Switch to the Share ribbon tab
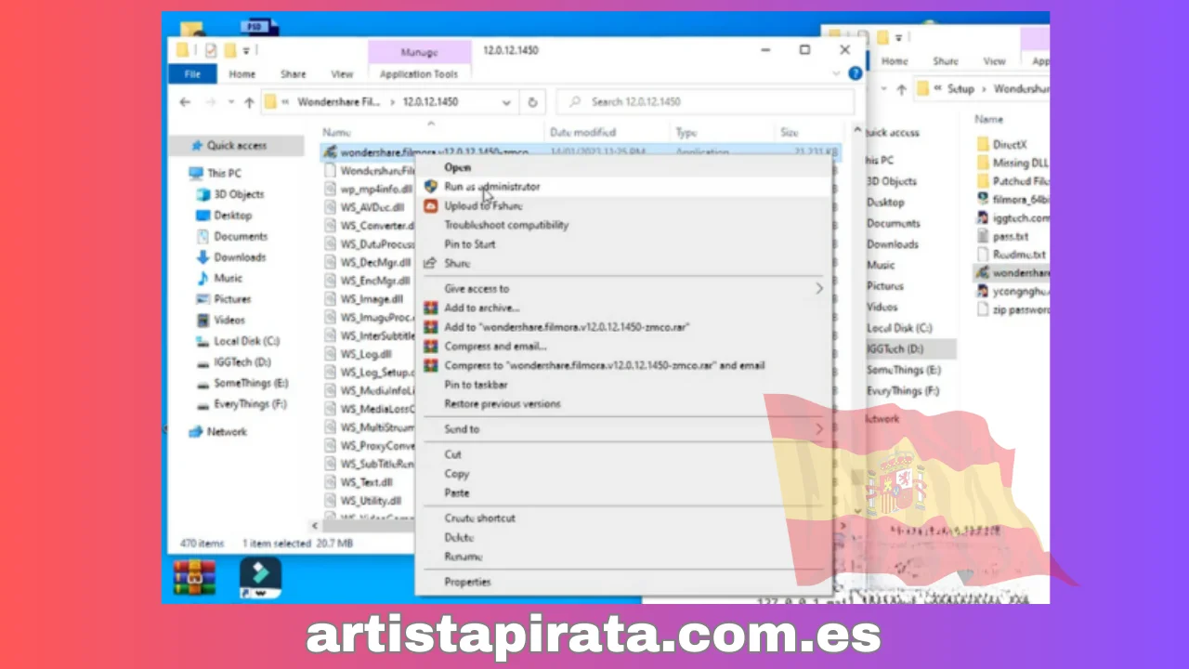The width and height of the screenshot is (1189, 669). coord(294,74)
